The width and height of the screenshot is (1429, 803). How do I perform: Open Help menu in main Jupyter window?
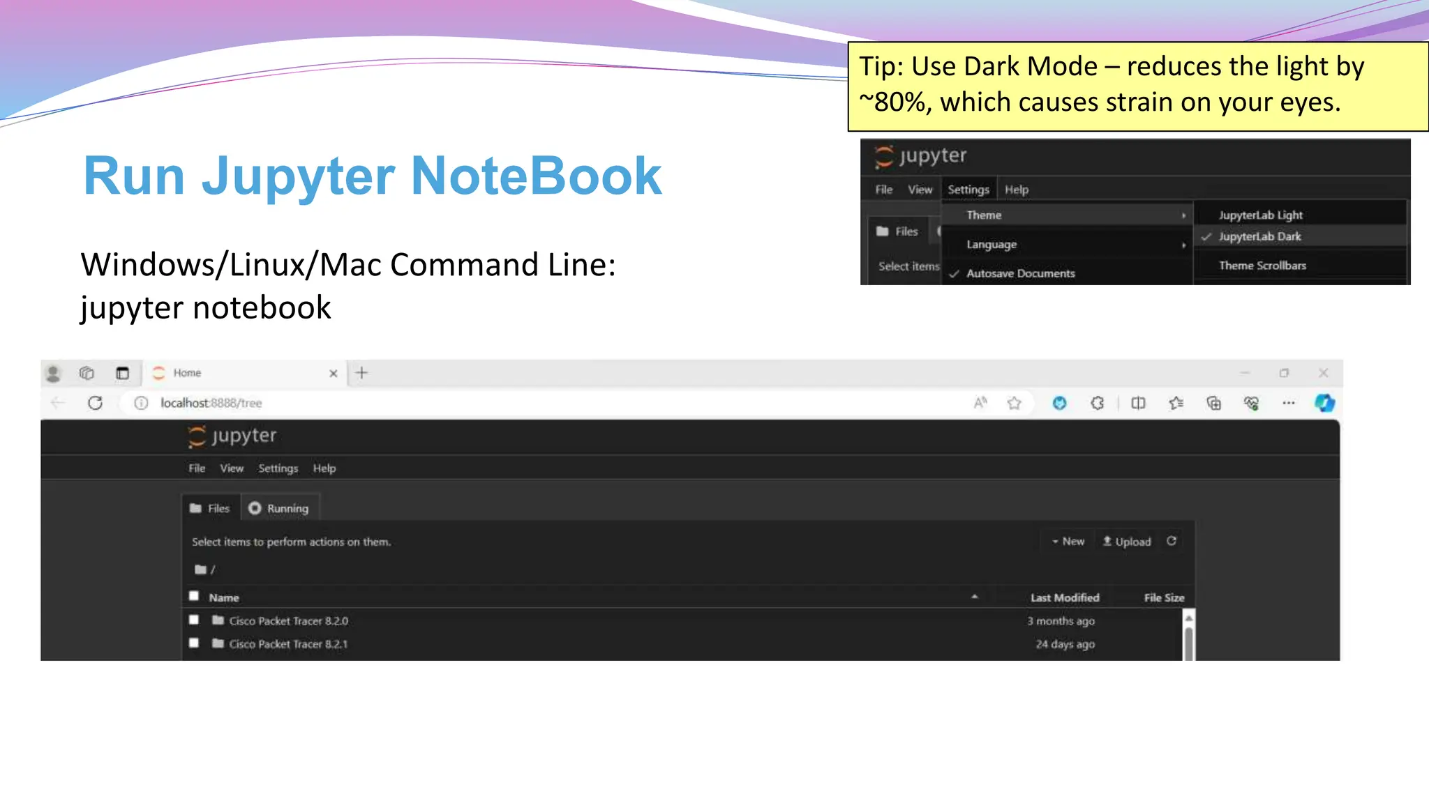[324, 468]
